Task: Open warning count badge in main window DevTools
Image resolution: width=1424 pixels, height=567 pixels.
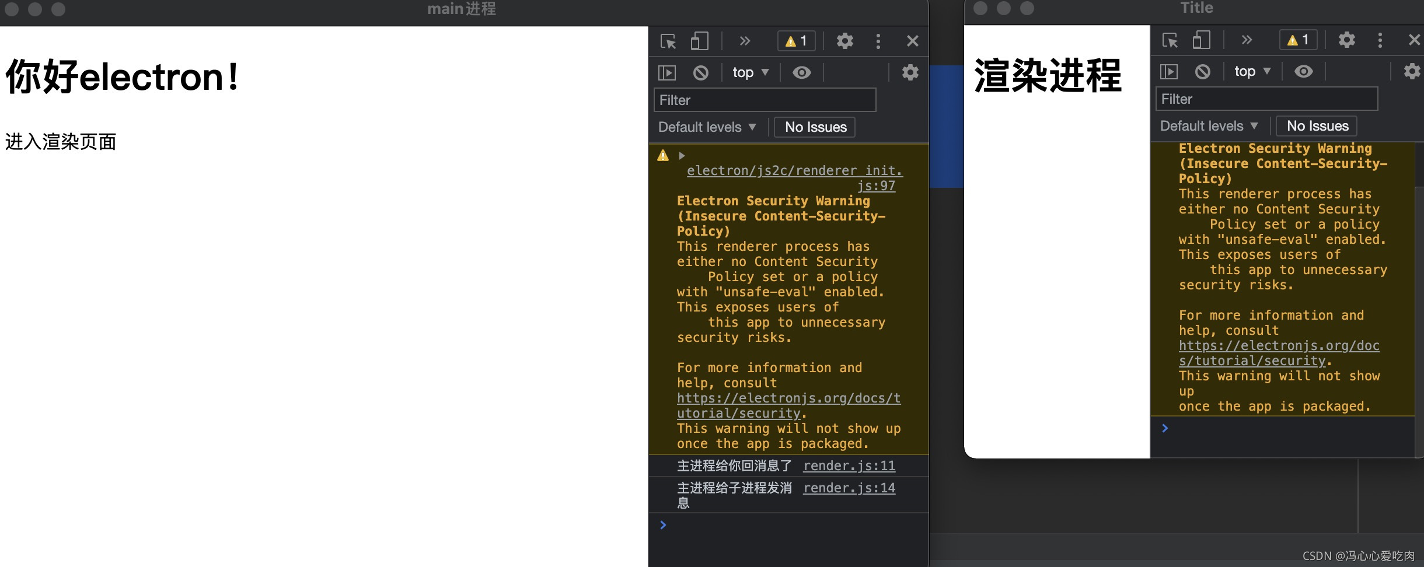Action: pos(796,41)
